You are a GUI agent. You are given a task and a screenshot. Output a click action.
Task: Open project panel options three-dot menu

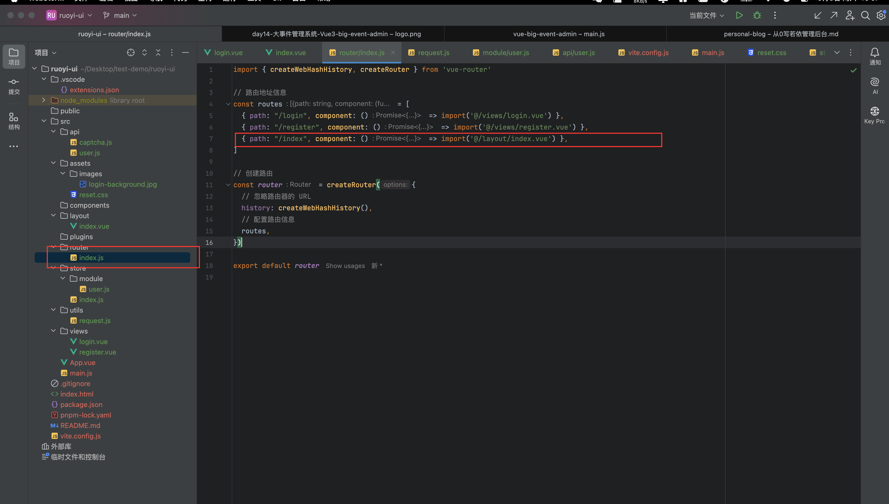(172, 53)
